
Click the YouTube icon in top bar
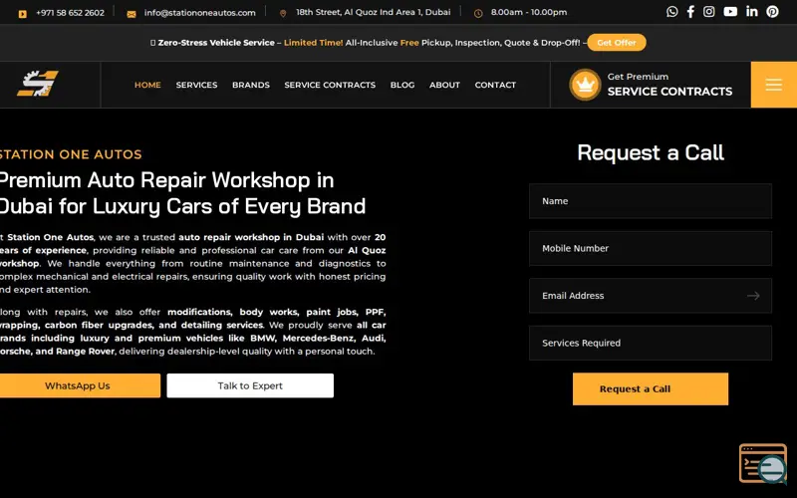click(x=730, y=12)
